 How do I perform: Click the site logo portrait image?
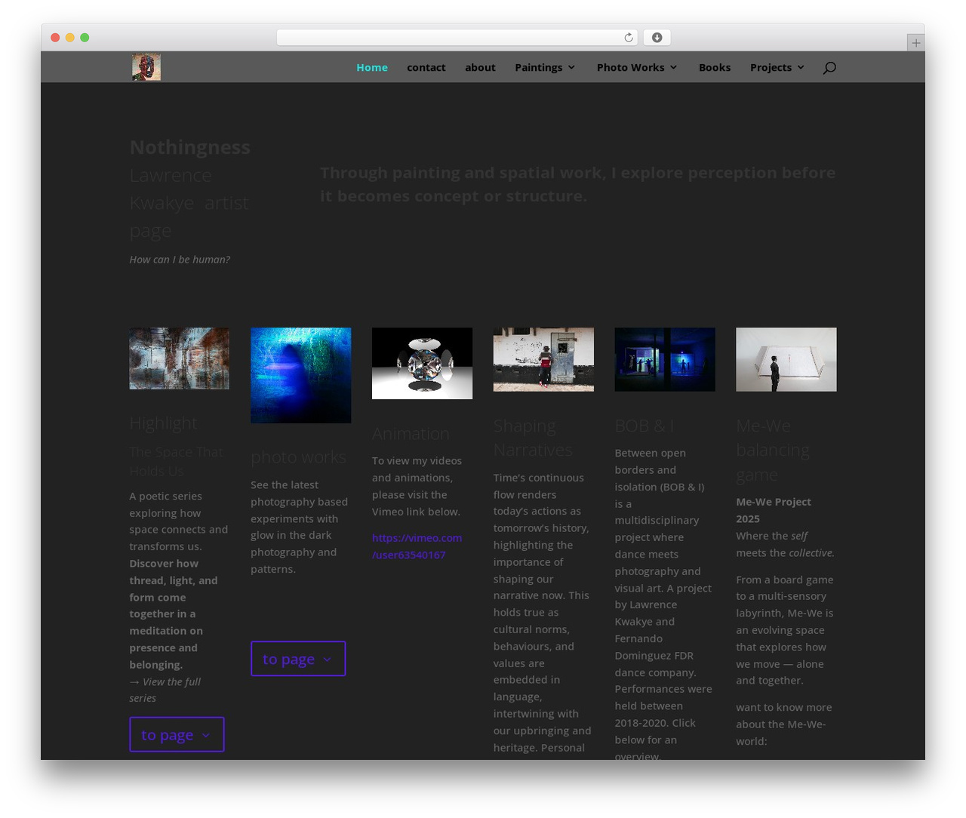click(x=146, y=67)
